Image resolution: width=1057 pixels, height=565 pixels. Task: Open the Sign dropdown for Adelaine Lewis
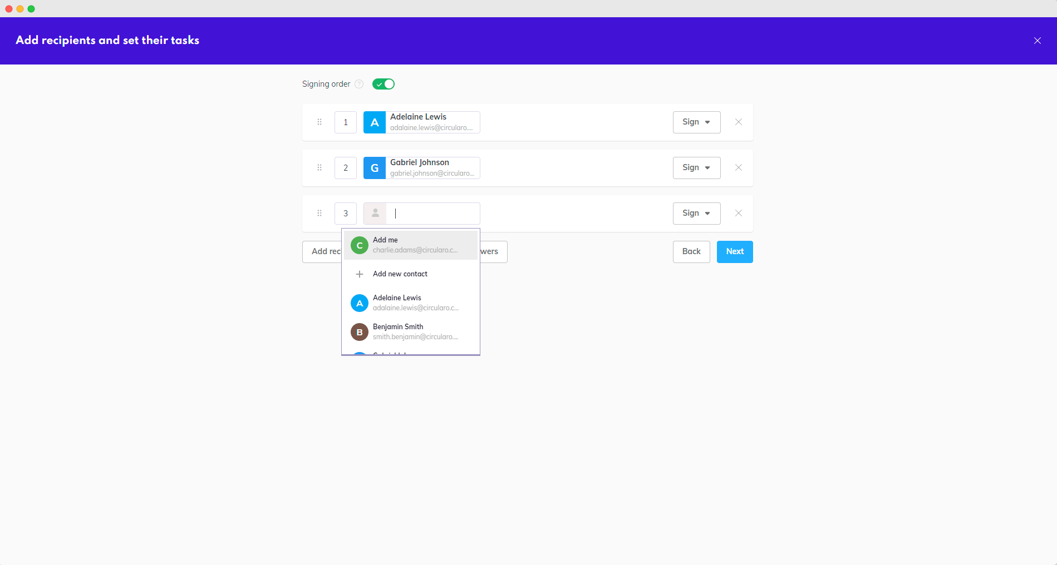pyautogui.click(x=696, y=122)
